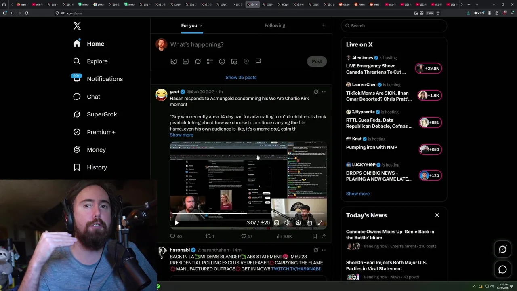This screenshot has height=291, width=517.
Task: Join Alex Jones live show +29.8K
Action: [x=429, y=68]
